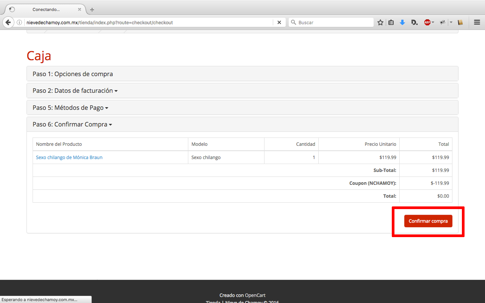Click the Sub-Total: label
Viewport: 485px width, 303px height.
(385, 170)
